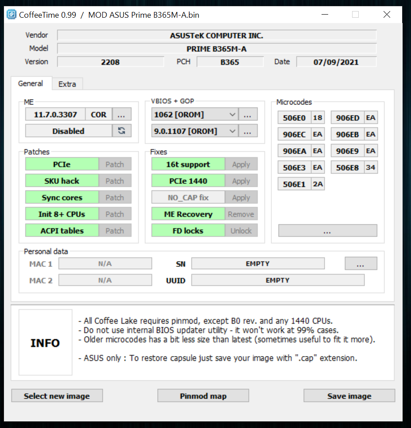Click the 16t support status label
This screenshot has width=411, height=428.
point(188,164)
